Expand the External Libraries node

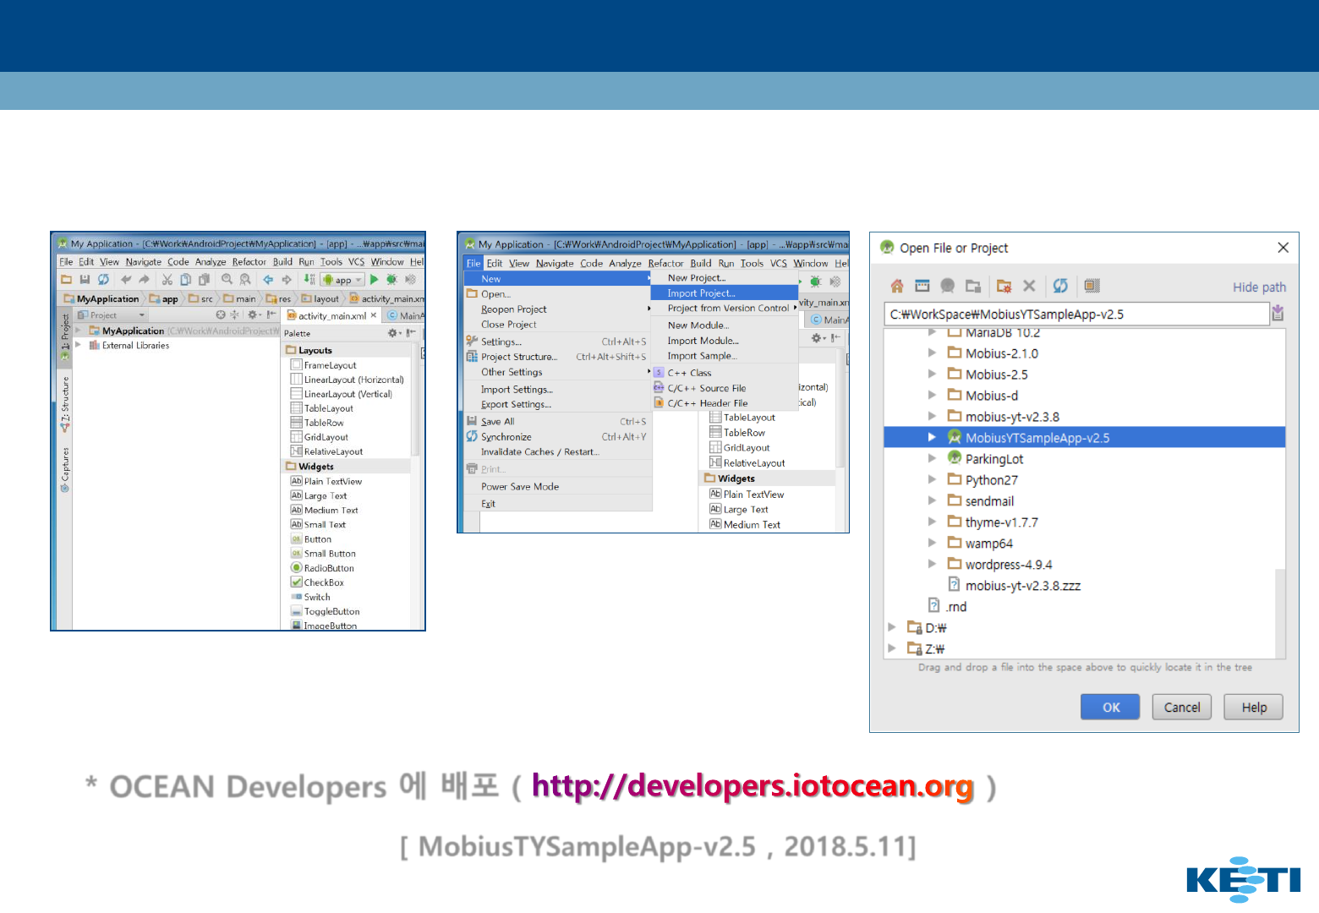[79, 345]
